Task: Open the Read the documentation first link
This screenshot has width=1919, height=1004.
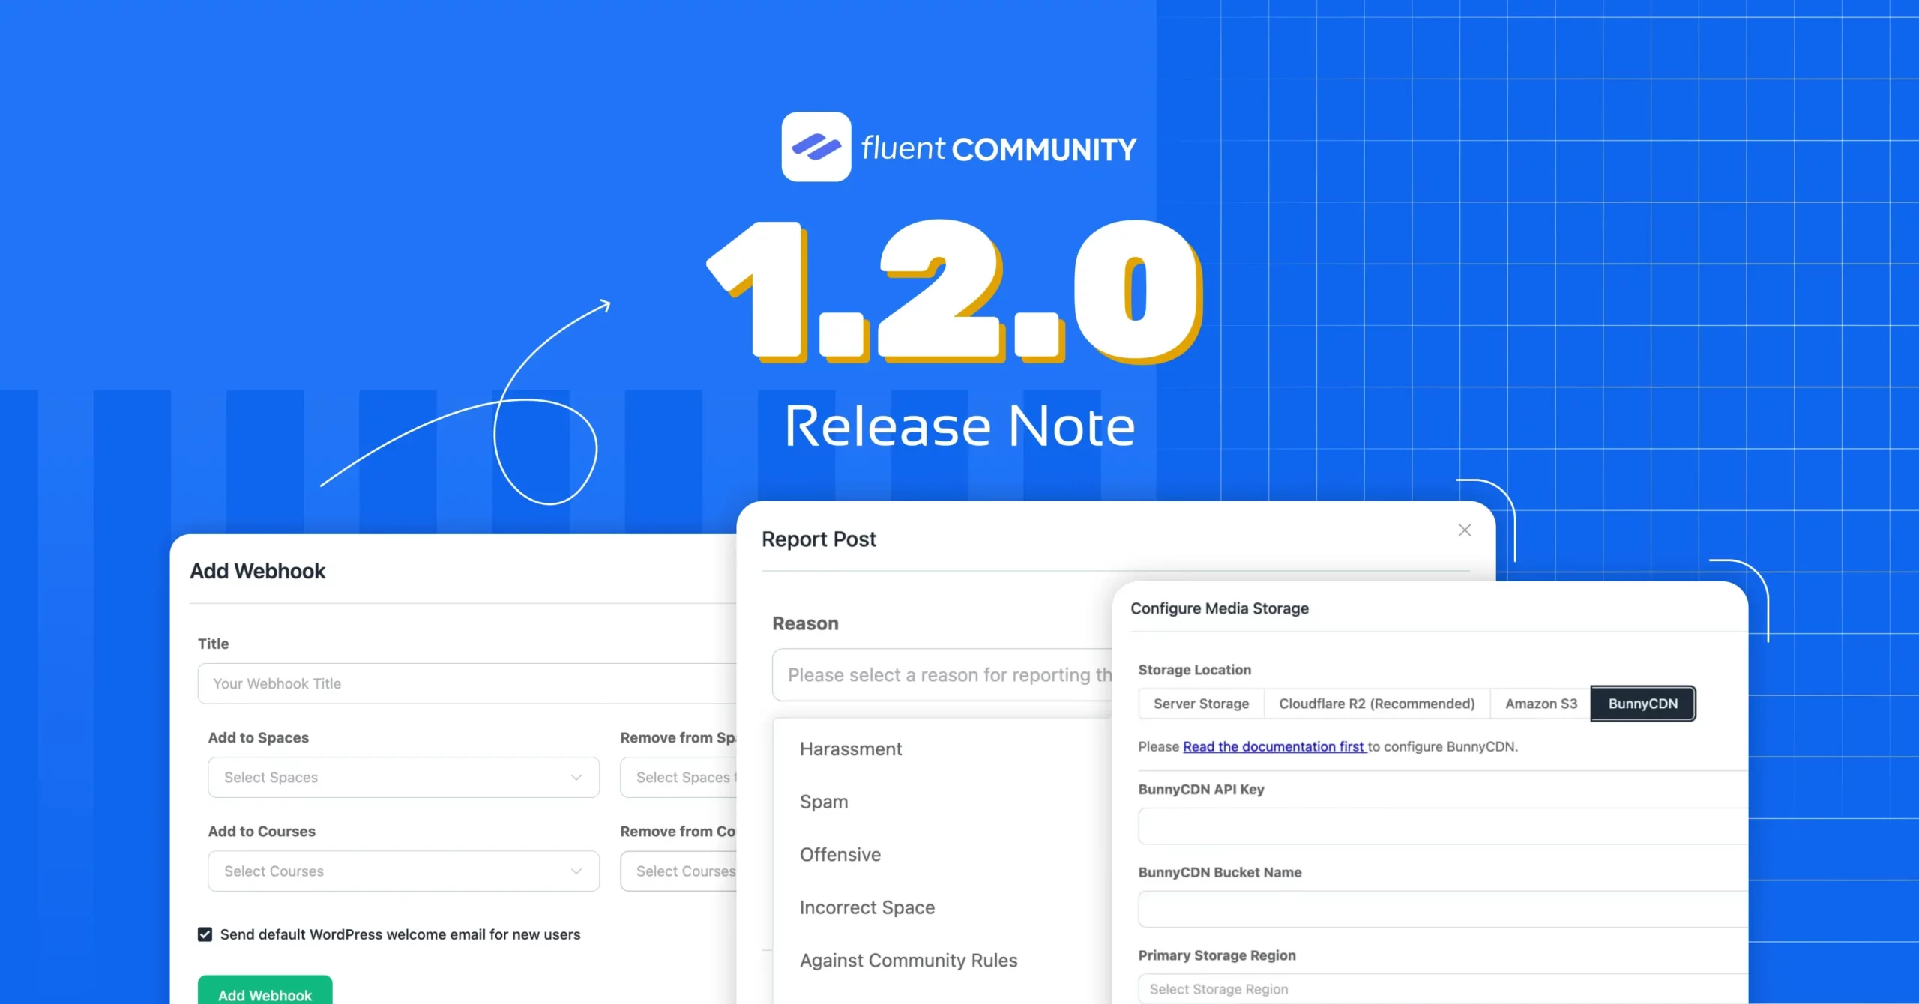Action: point(1274,747)
